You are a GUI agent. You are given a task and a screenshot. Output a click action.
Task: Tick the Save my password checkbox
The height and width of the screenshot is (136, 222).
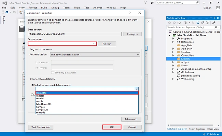click(x=53, y=72)
